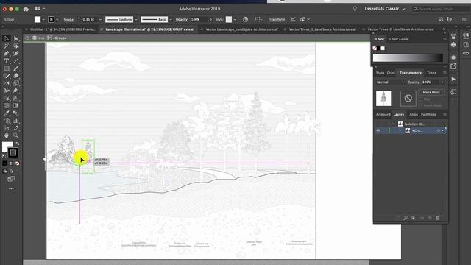Select the Hand tool

pos(7,135)
